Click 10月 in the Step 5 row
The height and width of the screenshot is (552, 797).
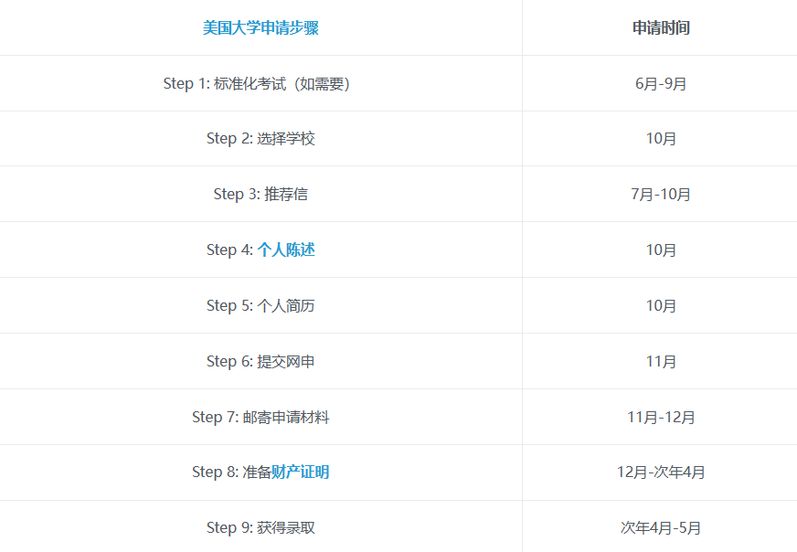661,305
